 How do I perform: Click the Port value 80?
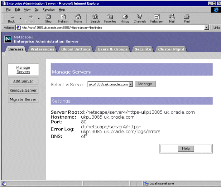point(84,122)
